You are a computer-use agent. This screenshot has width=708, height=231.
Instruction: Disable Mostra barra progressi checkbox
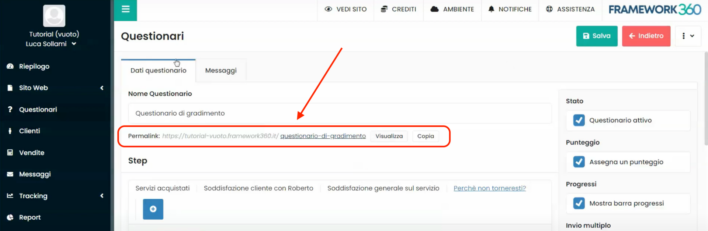pos(579,203)
